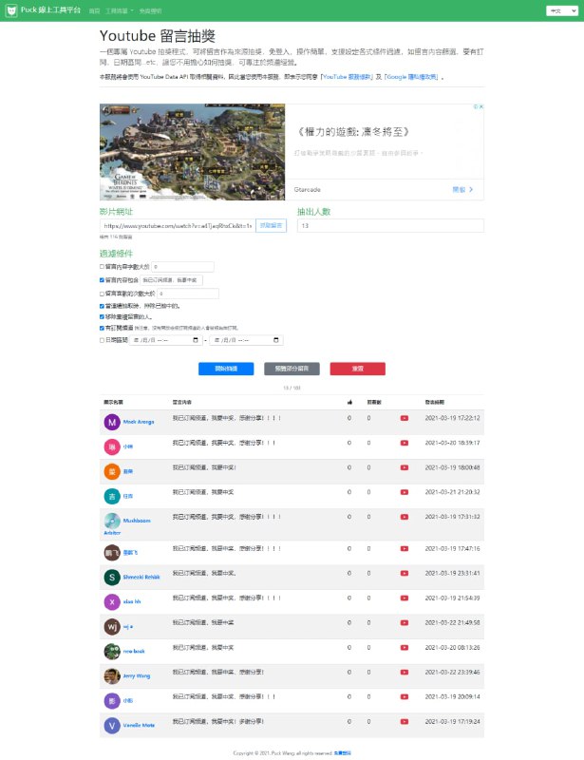
Task: Open YouTube icon in xiao hh row
Action: click(405, 598)
